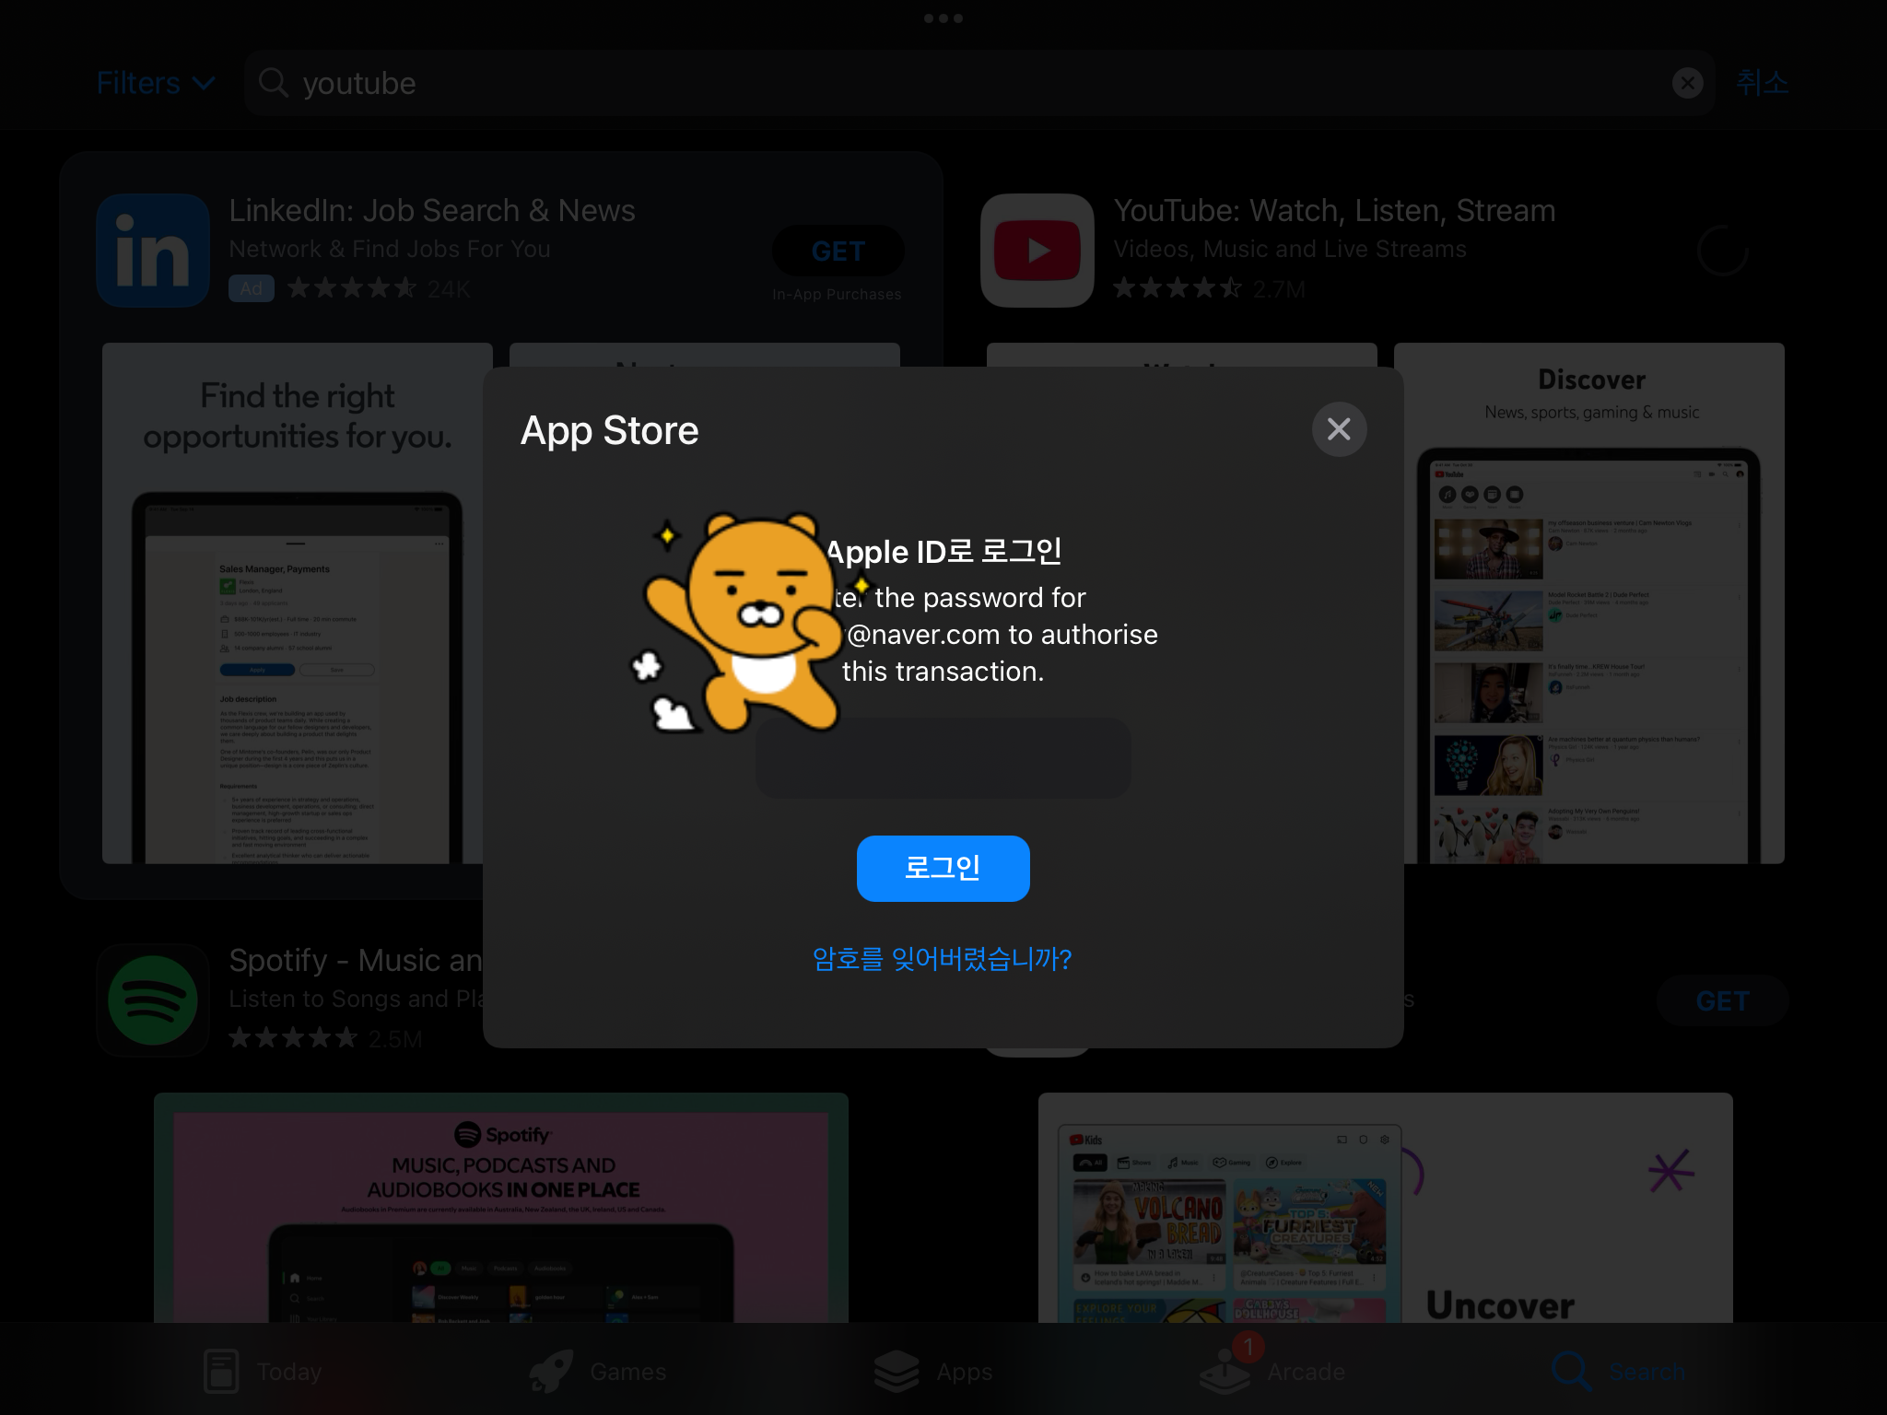This screenshot has width=1887, height=1415.
Task: Clear the youtube search text
Action: 1687,83
